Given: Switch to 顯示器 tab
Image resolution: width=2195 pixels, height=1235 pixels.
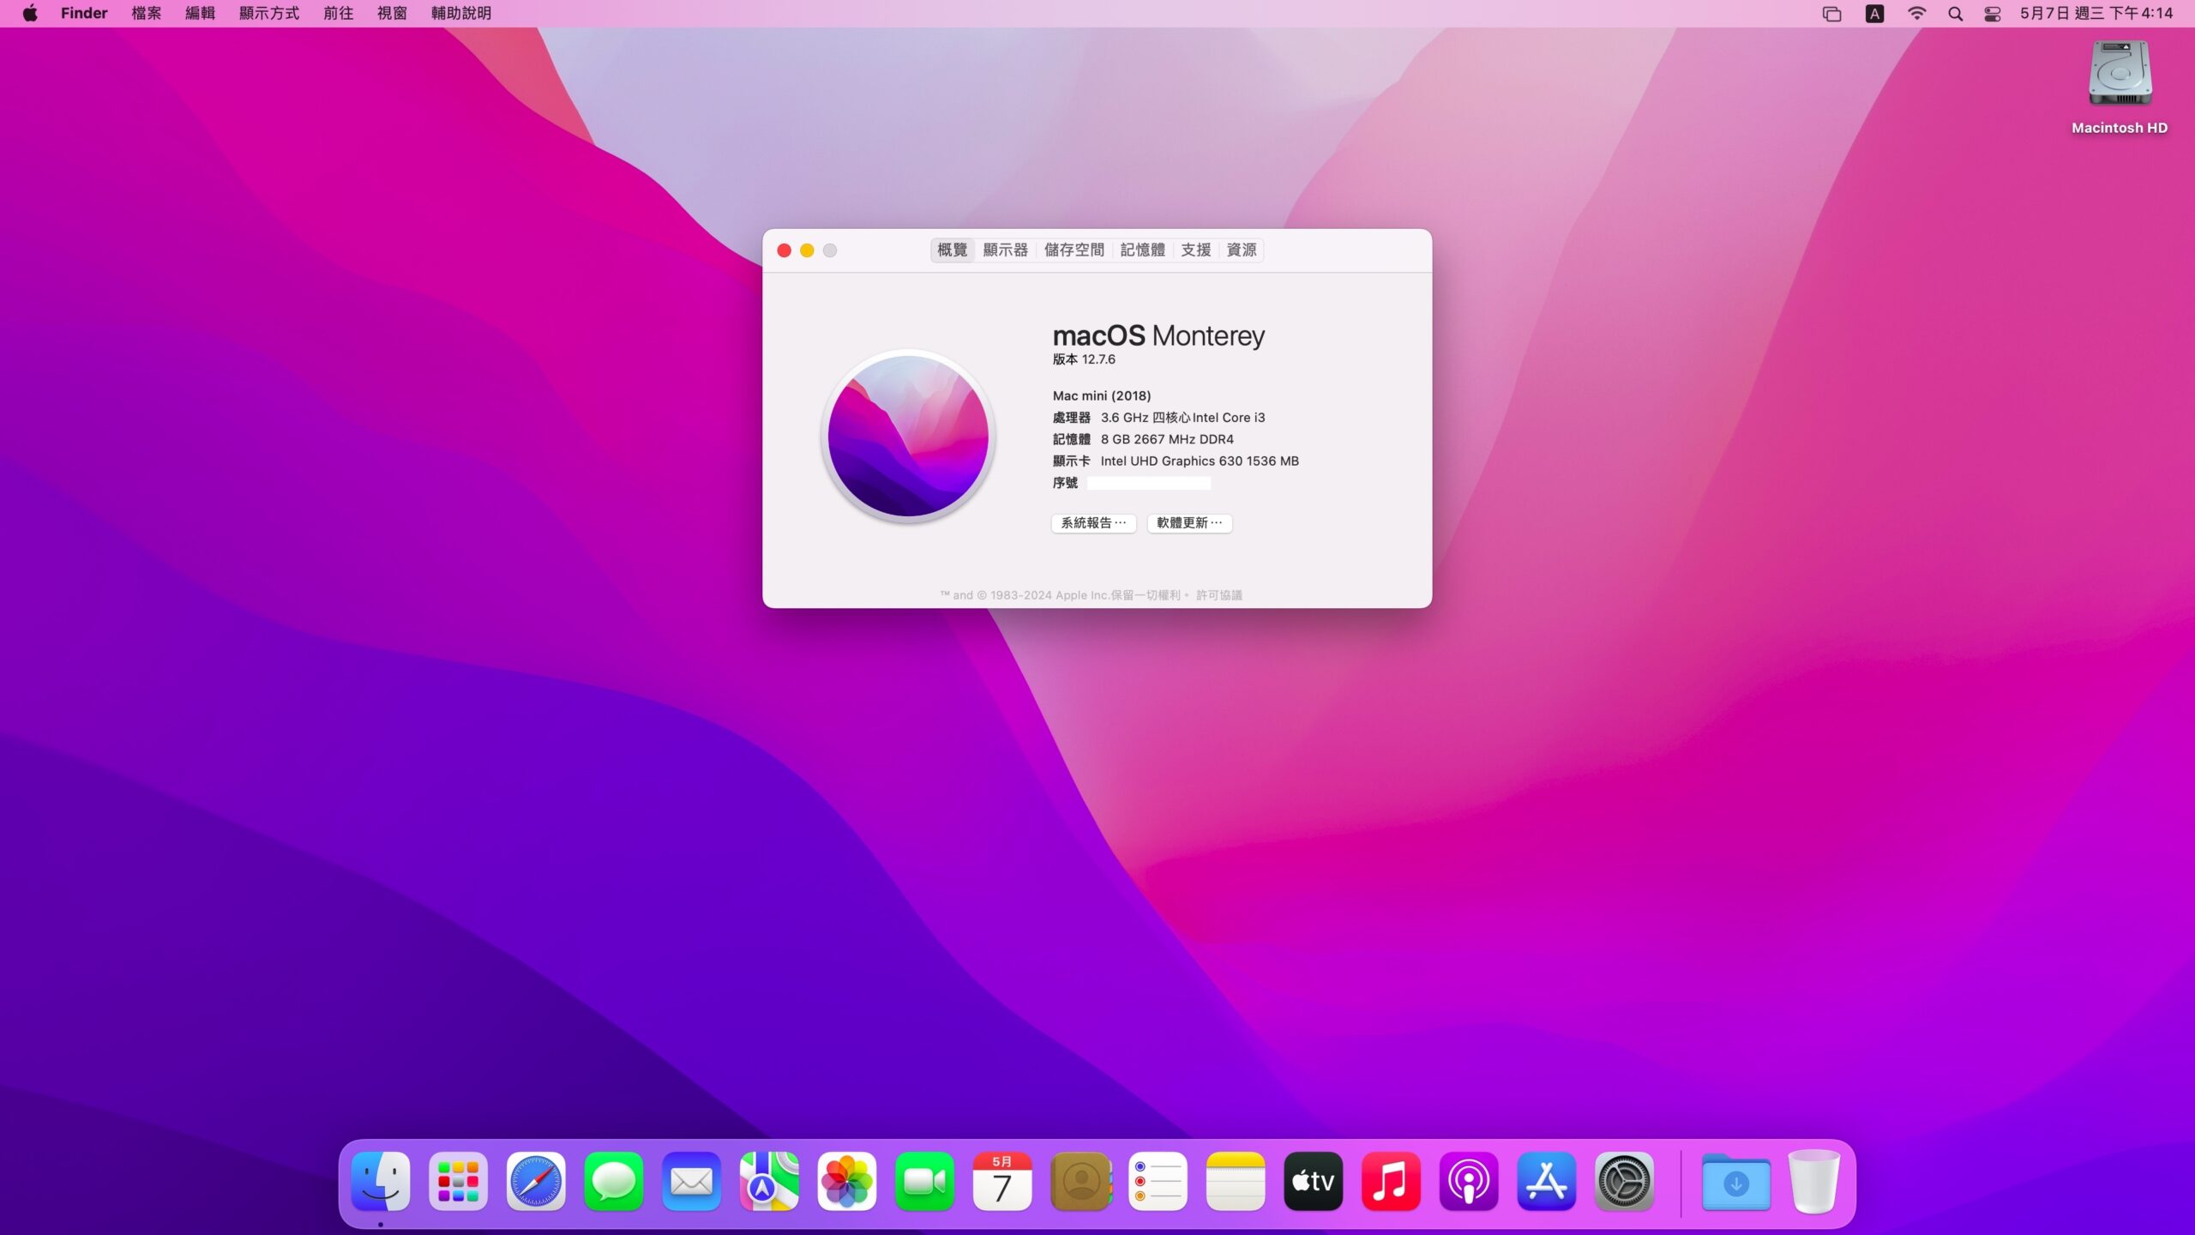Looking at the screenshot, I should coord(1005,250).
